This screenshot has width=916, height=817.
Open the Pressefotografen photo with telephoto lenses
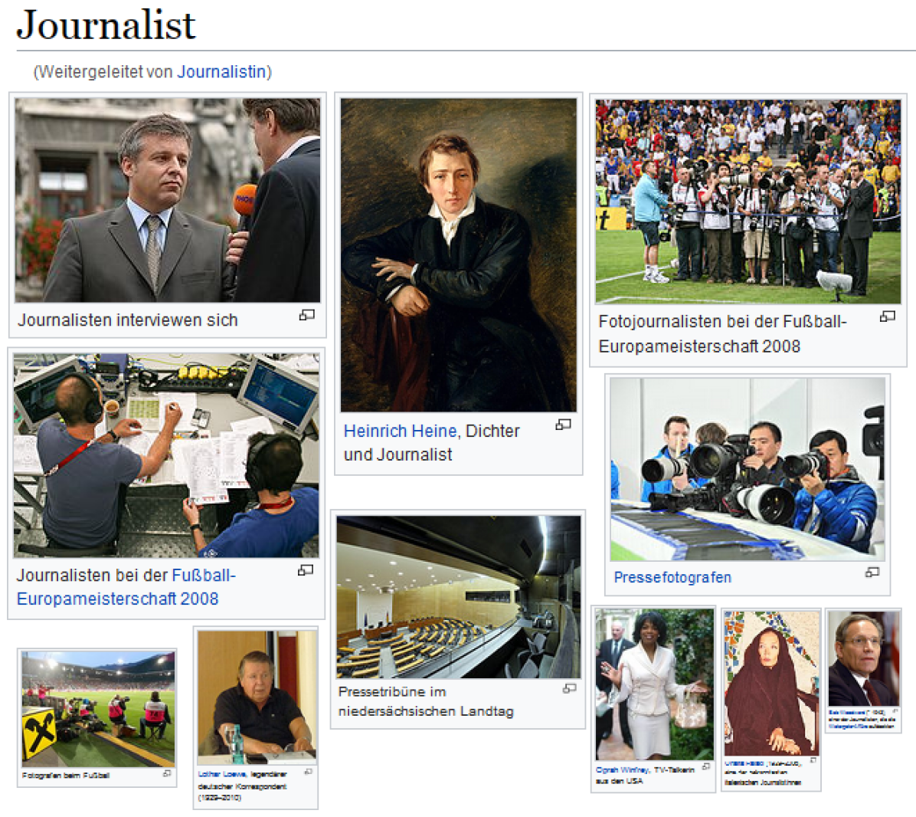[x=748, y=469]
